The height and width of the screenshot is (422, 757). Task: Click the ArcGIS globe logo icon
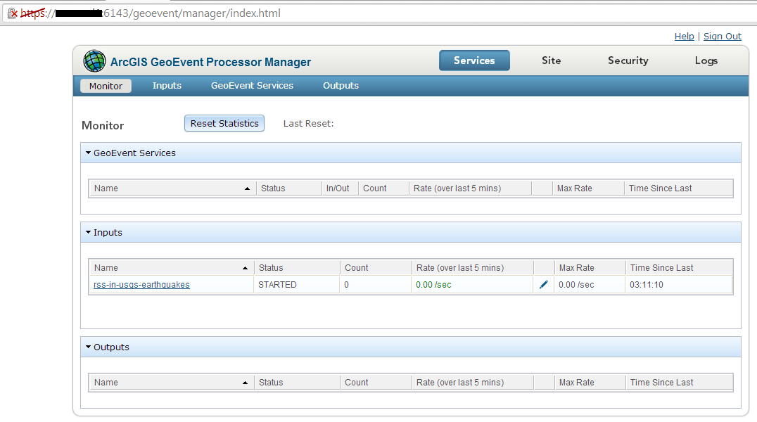click(x=94, y=61)
